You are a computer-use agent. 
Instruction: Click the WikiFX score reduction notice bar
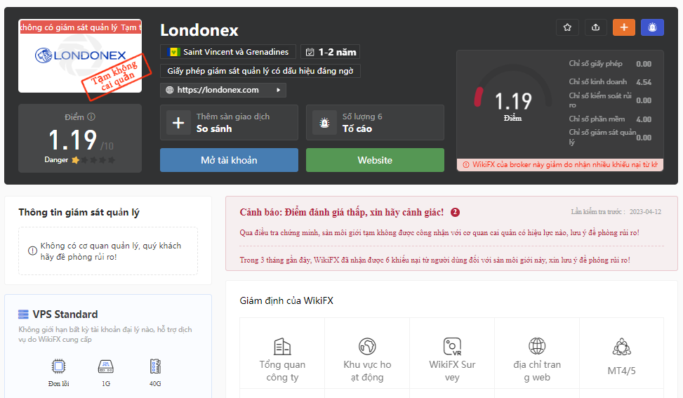coord(560,164)
